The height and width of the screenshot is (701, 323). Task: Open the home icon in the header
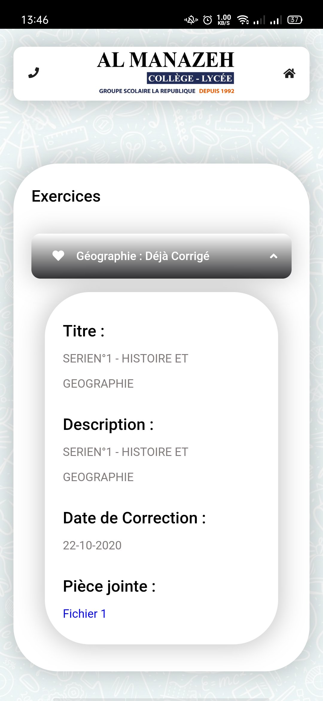click(x=289, y=73)
